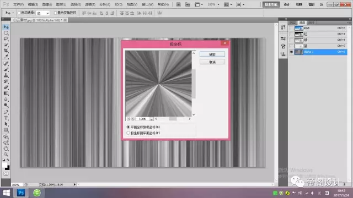
Task: Select the 平面坐标到极坐标 radio option
Action: click(128, 127)
